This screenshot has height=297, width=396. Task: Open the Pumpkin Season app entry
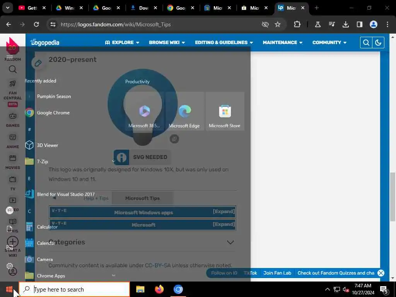(x=54, y=96)
